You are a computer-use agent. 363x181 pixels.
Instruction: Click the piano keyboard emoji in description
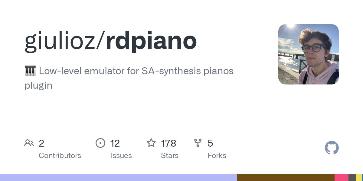click(x=30, y=71)
